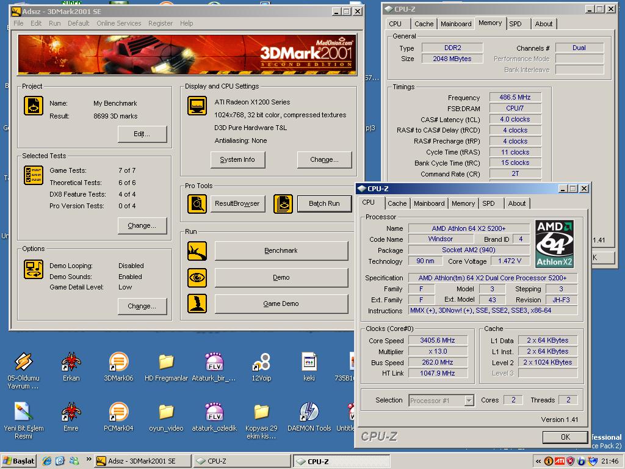Click the Options demo sounds icon
This screenshot has width=625, height=469.
click(x=34, y=269)
